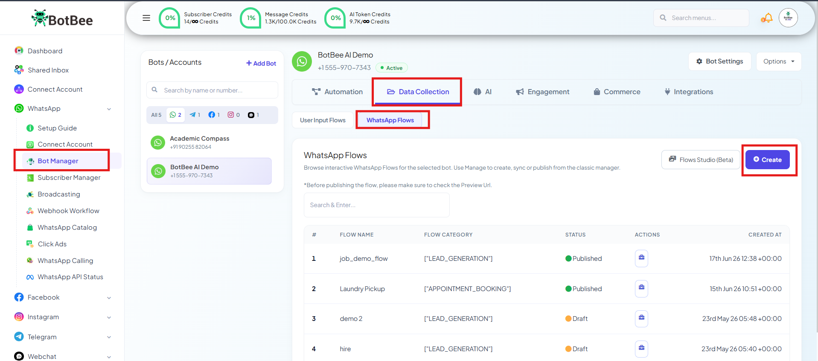Focus the bot name or number search
This screenshot has width=818, height=361.
(x=212, y=90)
